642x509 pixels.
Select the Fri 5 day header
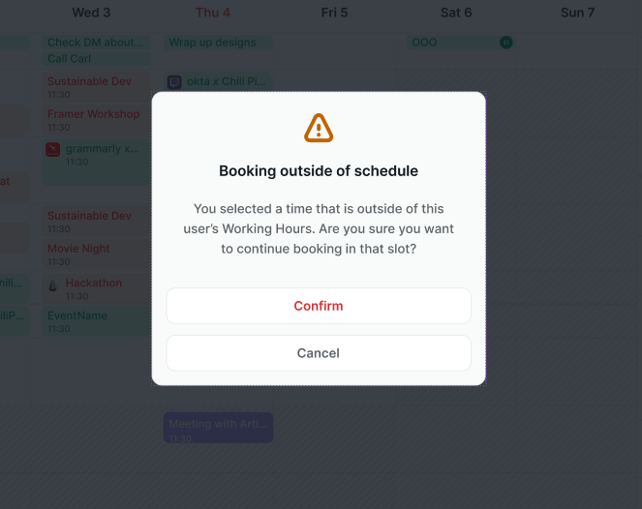tap(334, 13)
